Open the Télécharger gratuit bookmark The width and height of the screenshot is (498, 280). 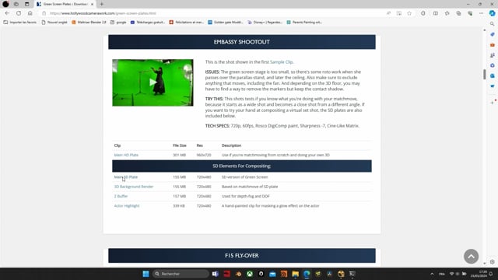coord(148,23)
